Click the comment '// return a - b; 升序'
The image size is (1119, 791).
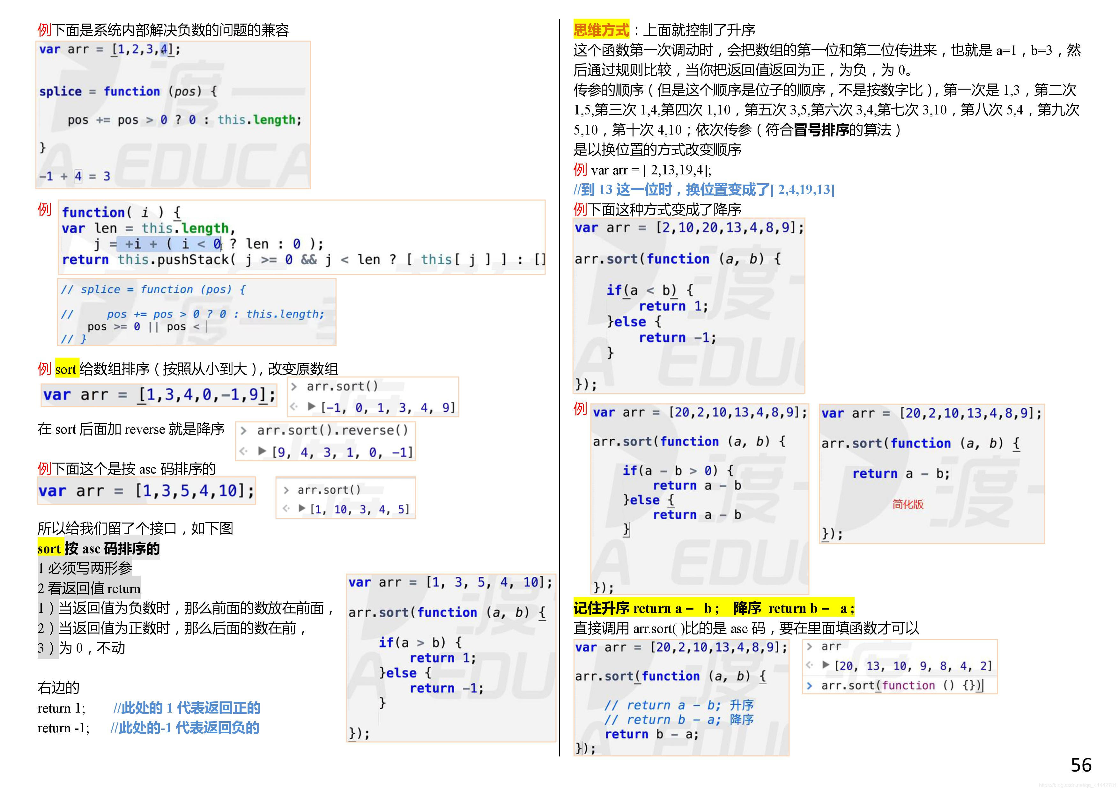click(679, 705)
